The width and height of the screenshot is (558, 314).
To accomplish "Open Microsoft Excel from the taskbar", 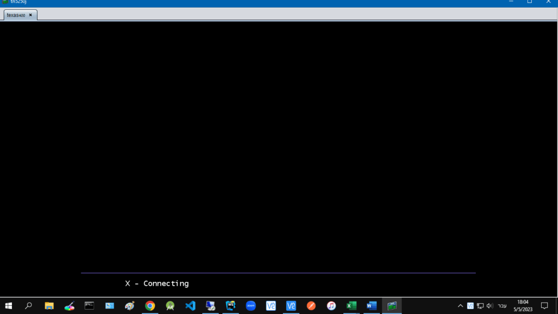I will [x=351, y=305].
